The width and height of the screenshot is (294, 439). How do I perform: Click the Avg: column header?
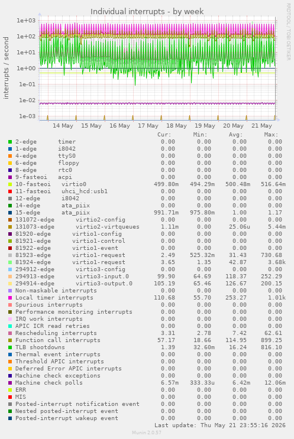click(x=235, y=135)
